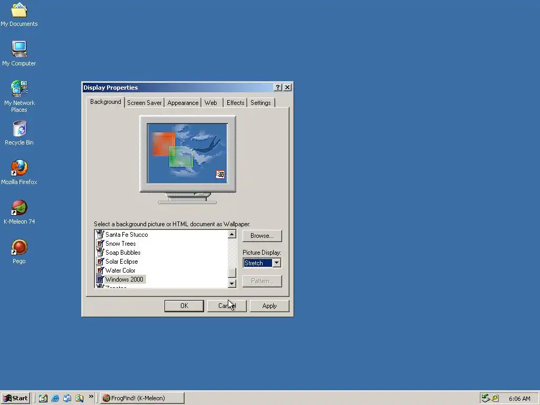
Task: Click the Apply button
Action: [269, 306]
